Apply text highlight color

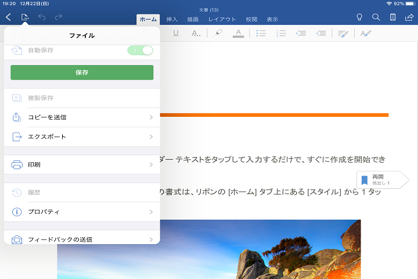click(218, 33)
